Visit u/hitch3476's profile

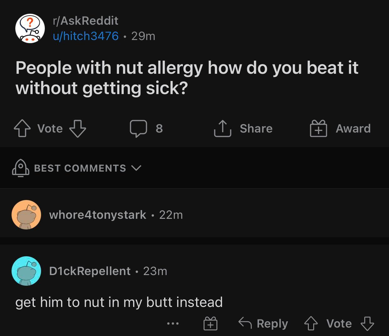click(85, 36)
